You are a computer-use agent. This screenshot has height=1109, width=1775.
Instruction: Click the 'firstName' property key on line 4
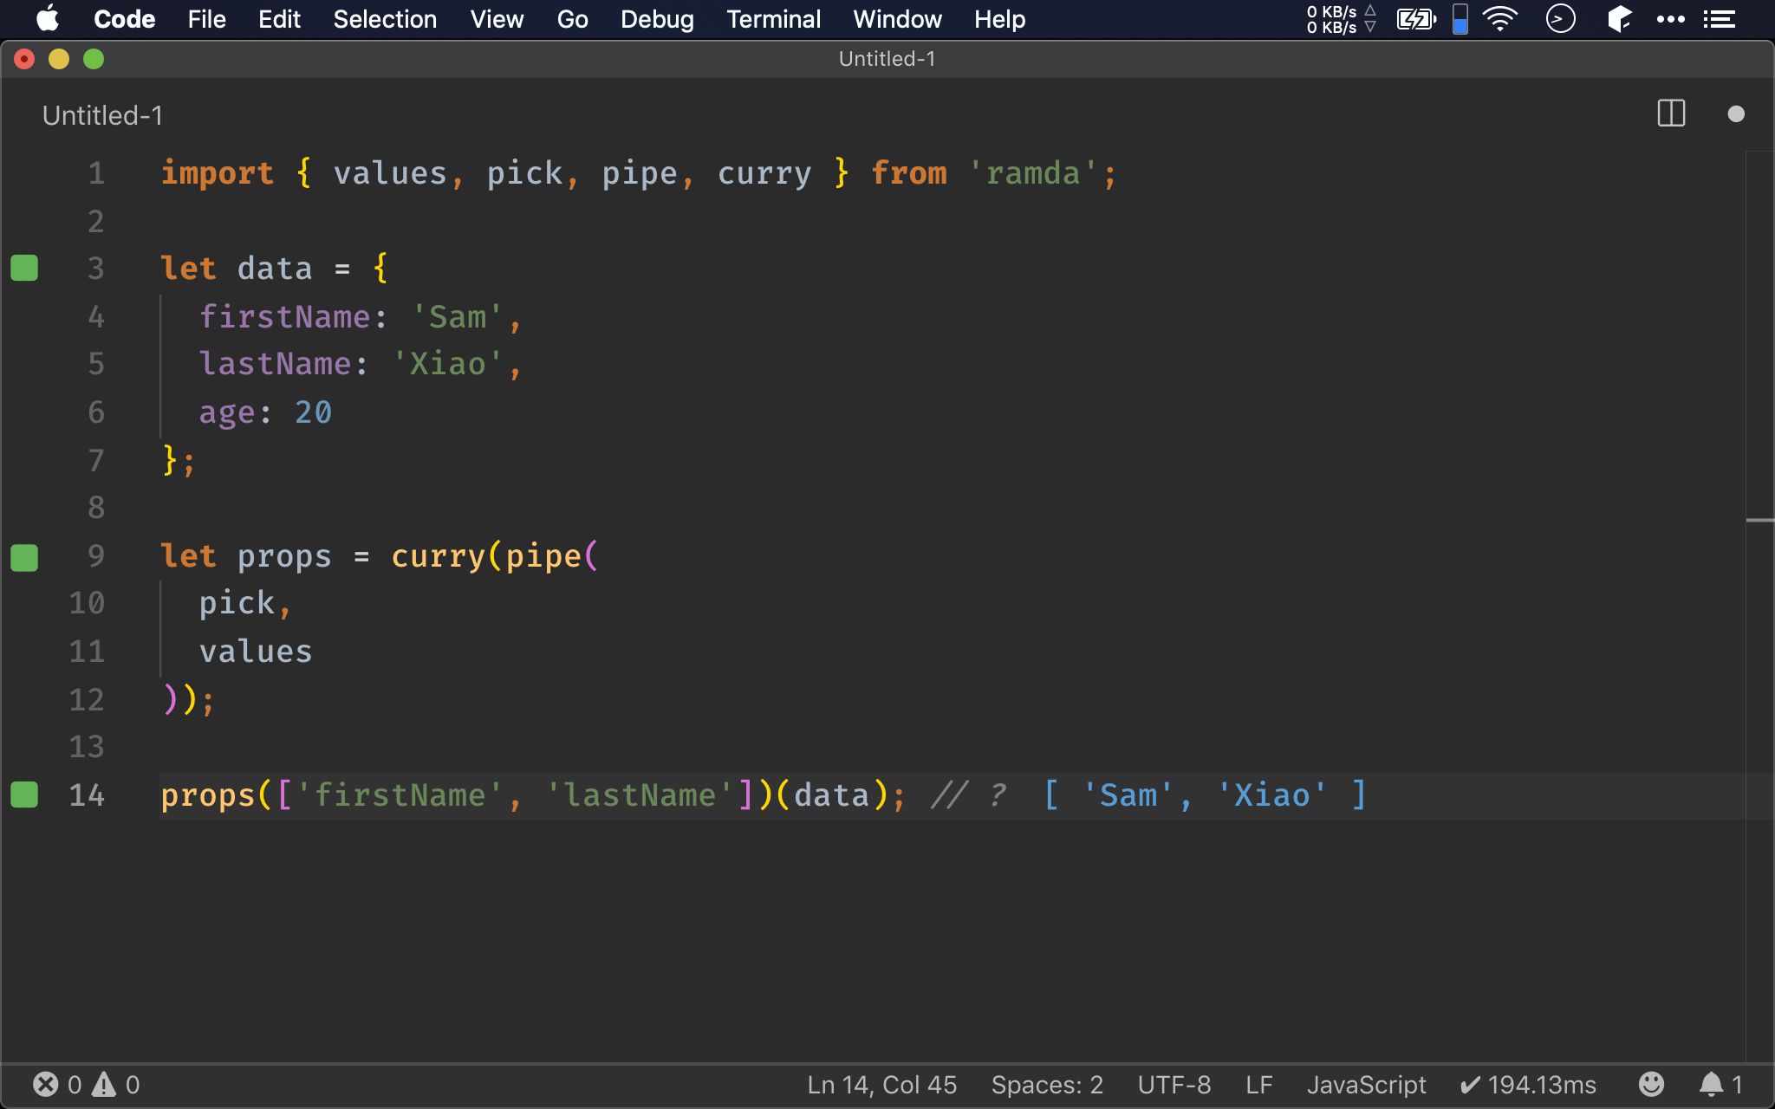284,316
